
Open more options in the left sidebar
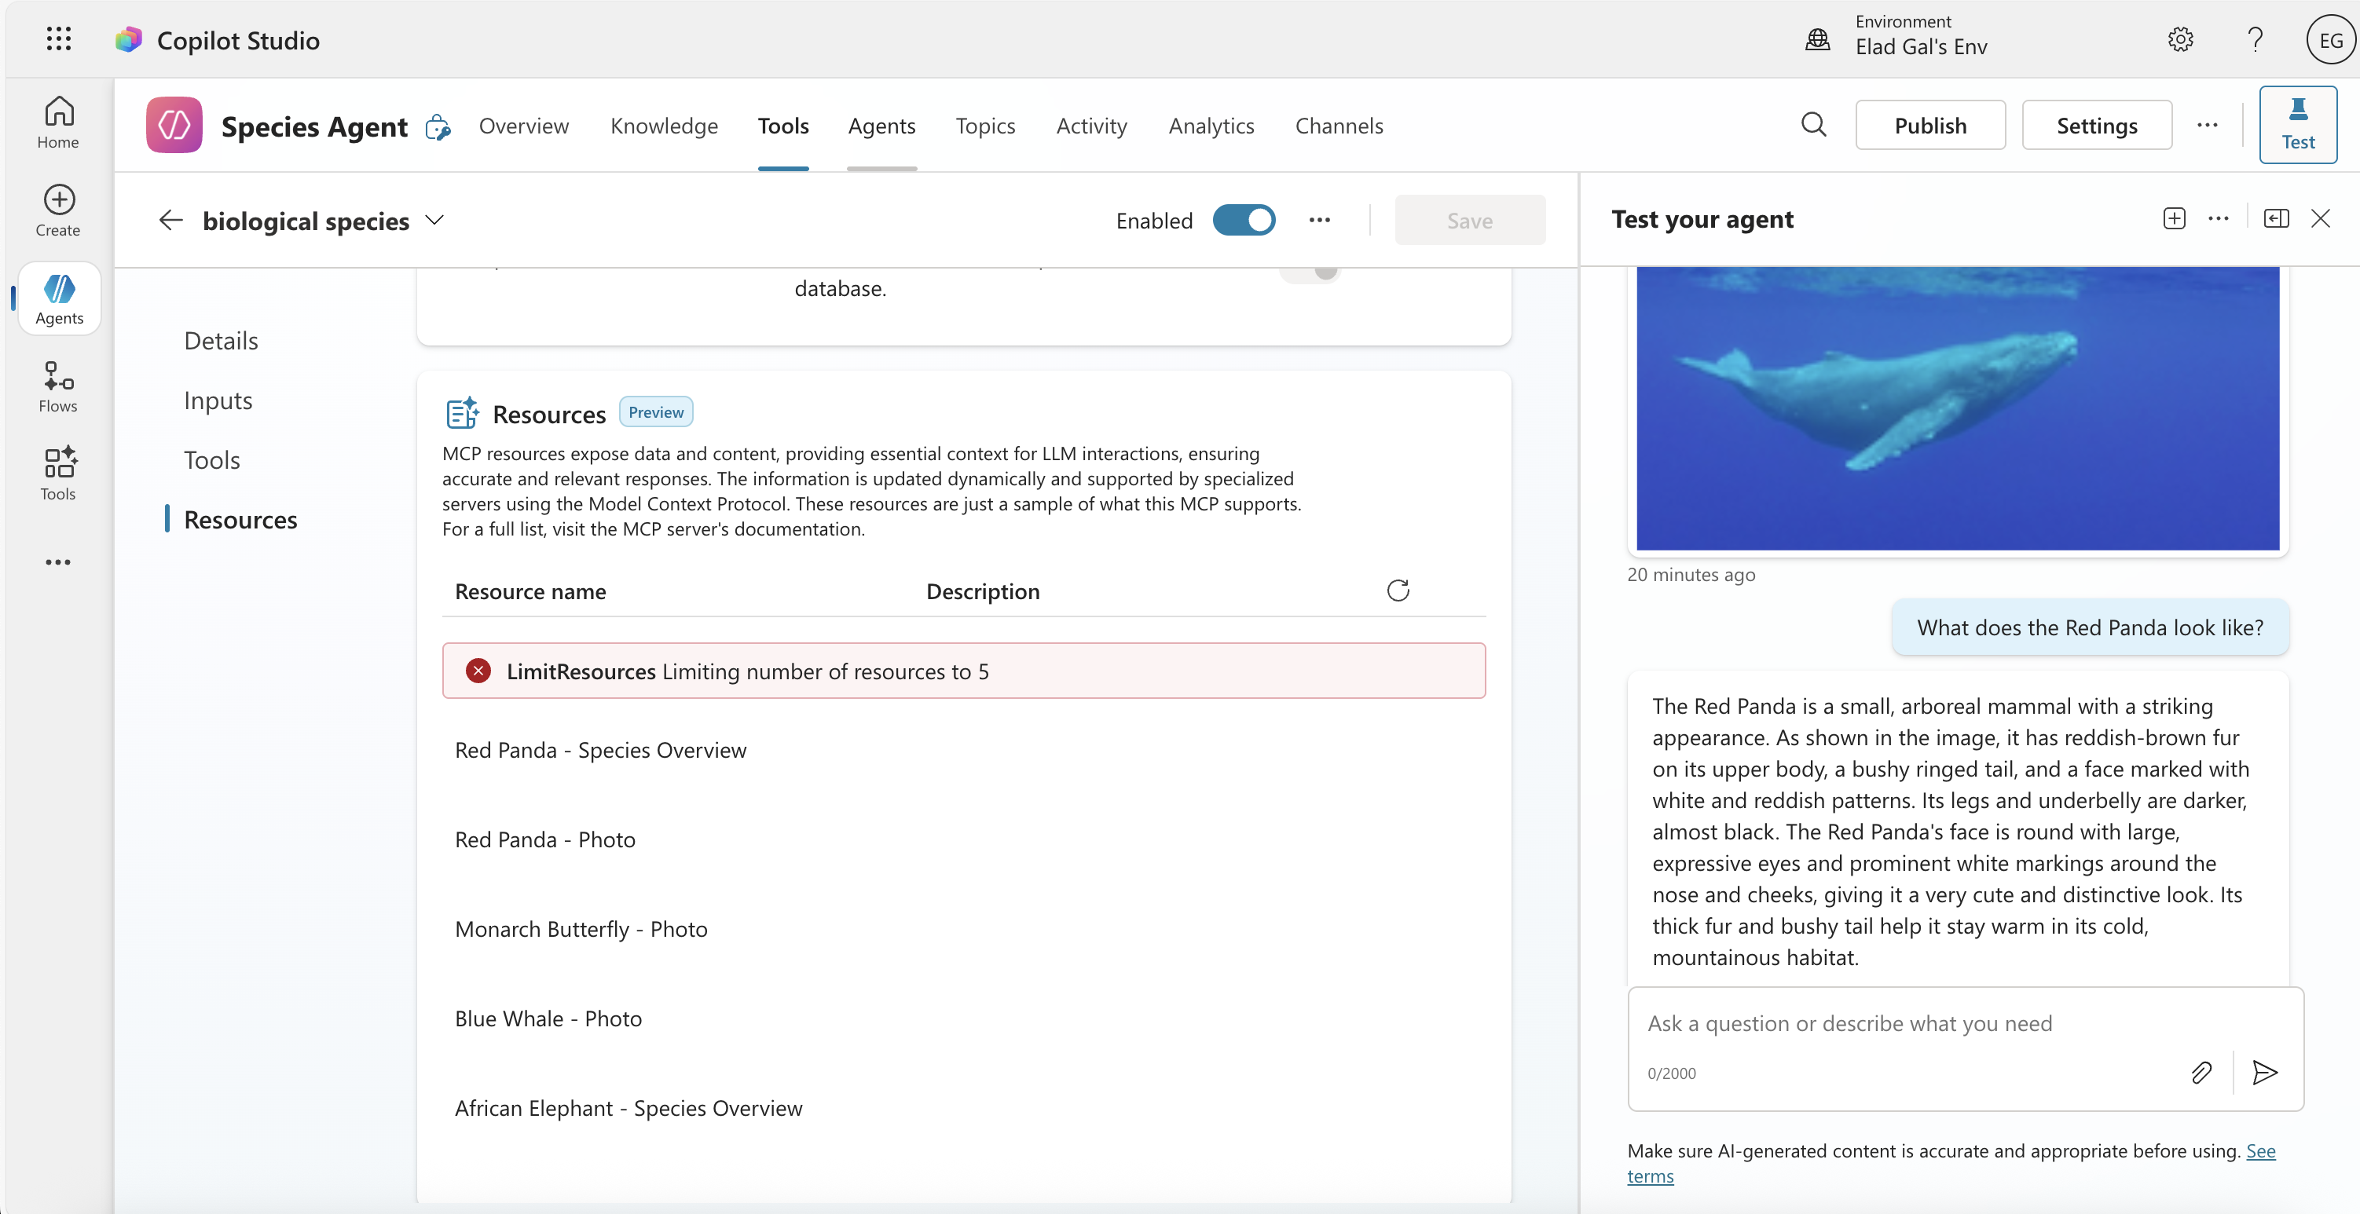pos(57,562)
